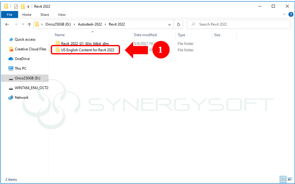Open the View ribbon tab

[x=61, y=15]
